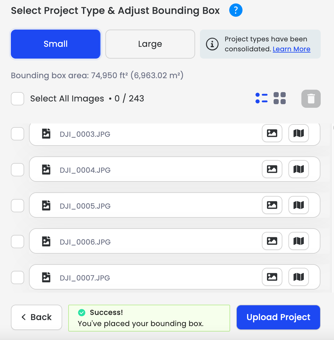Viewport: 334px width, 340px height.
Task: Select the DJI_0005.JPG file row
Action: (175, 205)
